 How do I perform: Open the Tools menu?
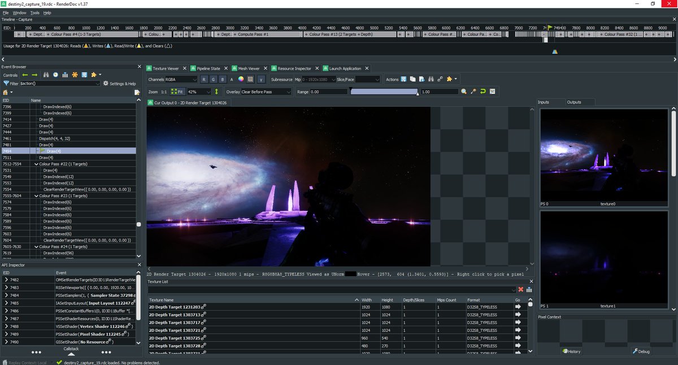(35, 12)
